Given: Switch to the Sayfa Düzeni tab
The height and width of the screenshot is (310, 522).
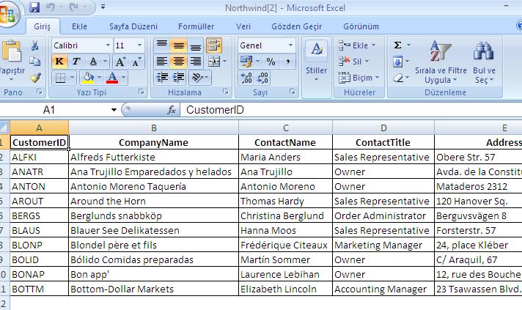Looking at the screenshot, I should pyautogui.click(x=133, y=26).
